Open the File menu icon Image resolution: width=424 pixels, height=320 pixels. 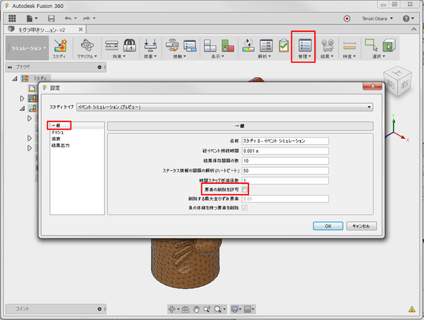29,19
